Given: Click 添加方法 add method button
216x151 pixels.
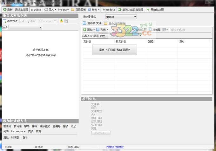Looking at the screenshot, I should pos(10,21).
